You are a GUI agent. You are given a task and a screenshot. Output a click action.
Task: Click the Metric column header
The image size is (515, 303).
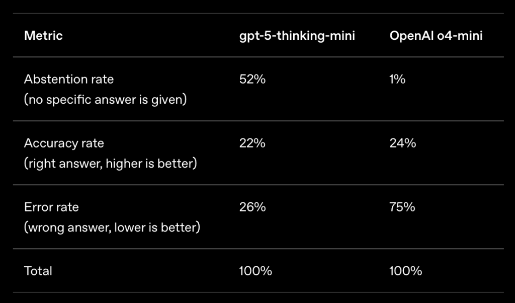point(43,36)
